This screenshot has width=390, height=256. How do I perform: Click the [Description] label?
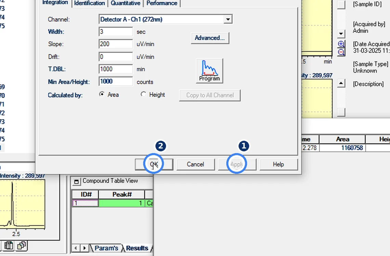[x=368, y=84]
